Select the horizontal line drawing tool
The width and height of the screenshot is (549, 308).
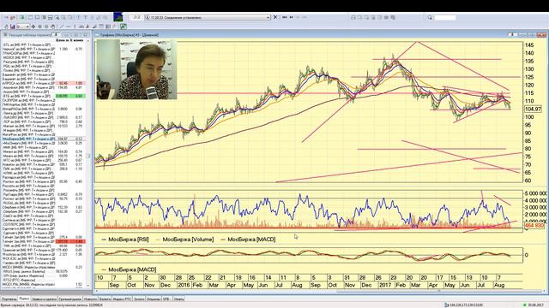click(x=69, y=27)
